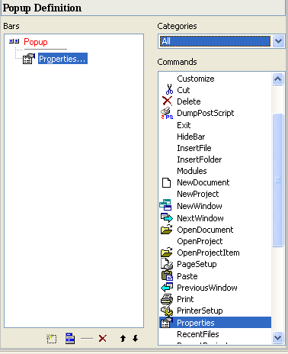The height and width of the screenshot is (354, 288).
Task: Choose the DumpPostScript command
Action: pyautogui.click(x=215, y=113)
